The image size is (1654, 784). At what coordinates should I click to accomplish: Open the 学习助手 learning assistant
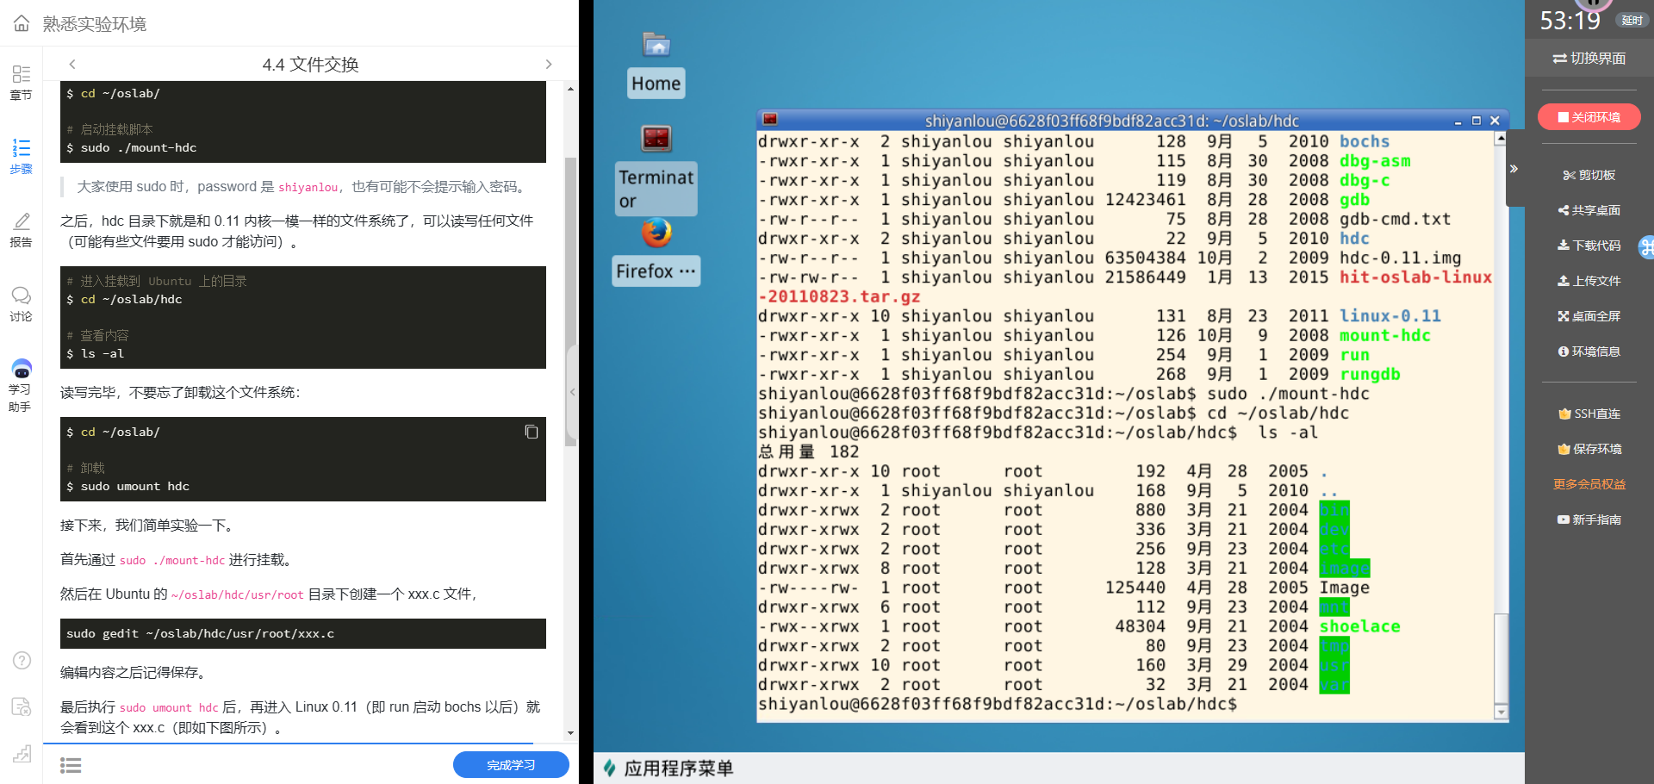pos(22,385)
